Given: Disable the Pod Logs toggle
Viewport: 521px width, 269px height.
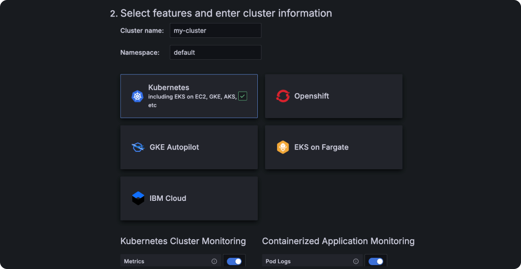Looking at the screenshot, I should [376, 261].
